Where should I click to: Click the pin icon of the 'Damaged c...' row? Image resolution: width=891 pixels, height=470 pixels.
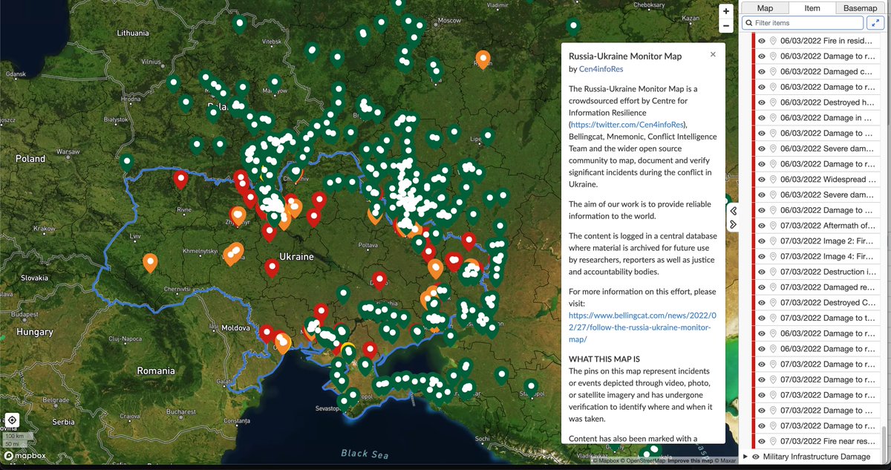coord(773,71)
